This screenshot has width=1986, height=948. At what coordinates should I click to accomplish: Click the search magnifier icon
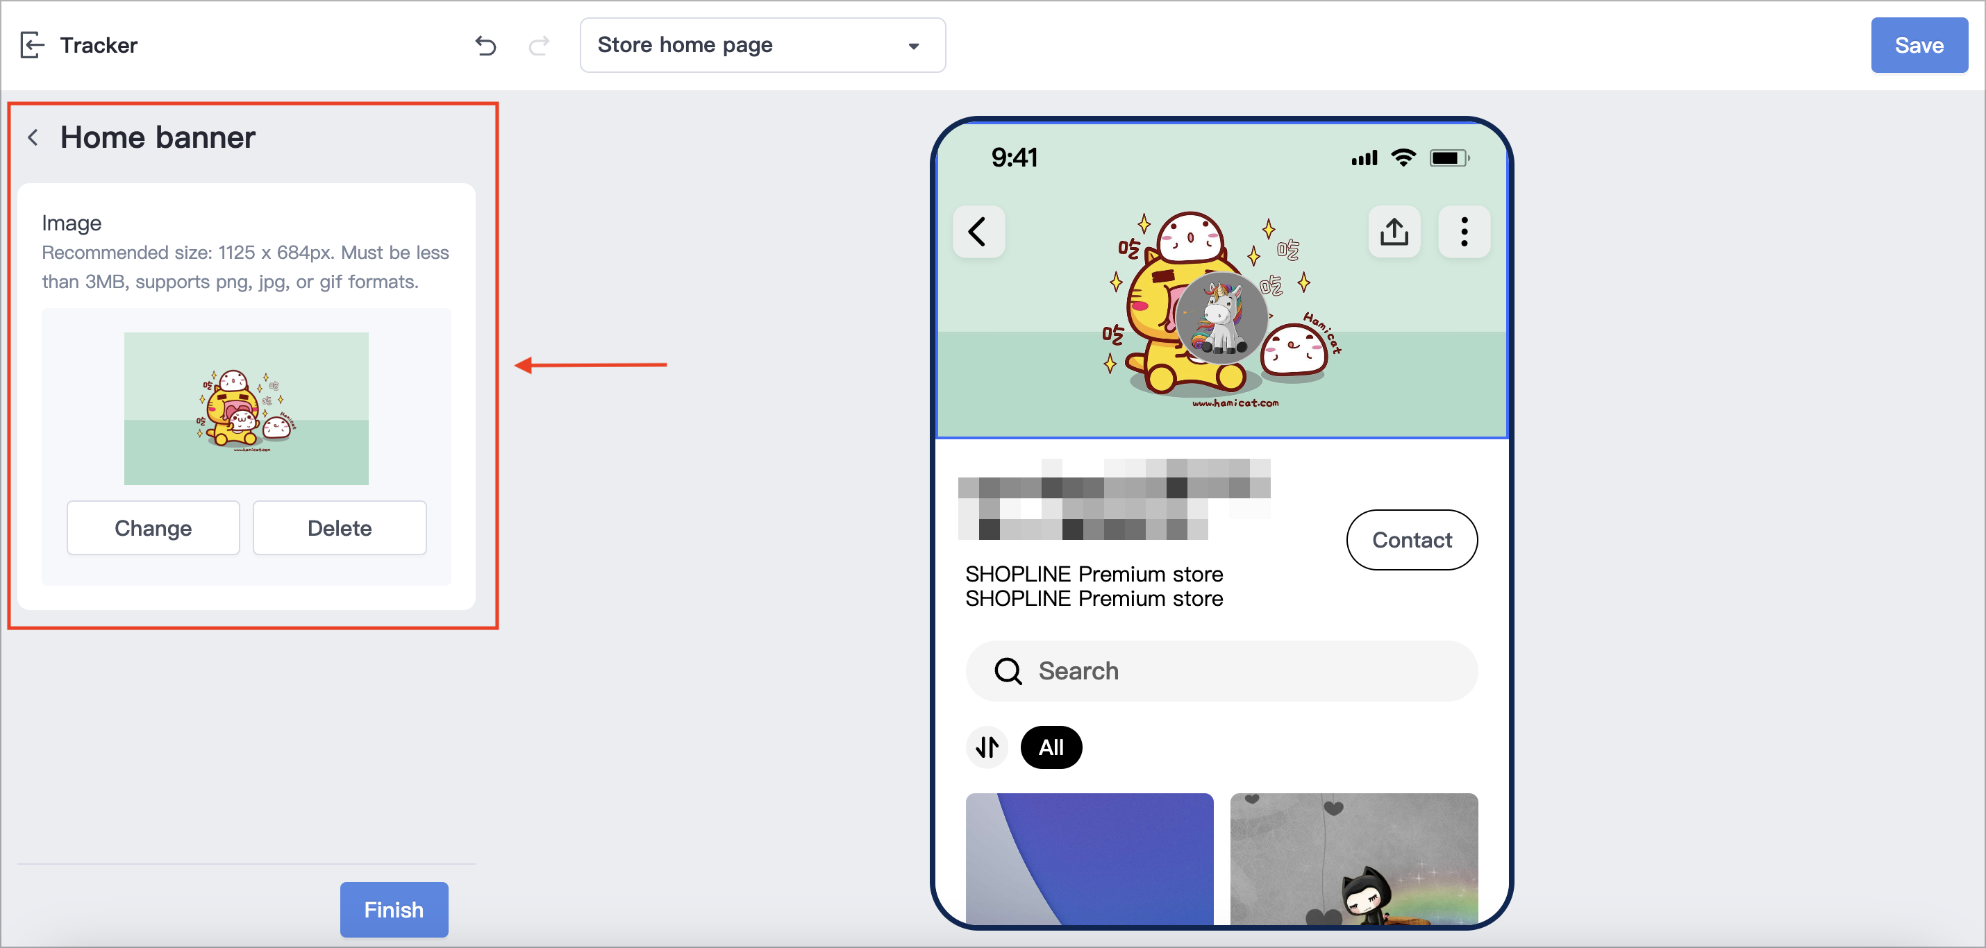(1007, 670)
